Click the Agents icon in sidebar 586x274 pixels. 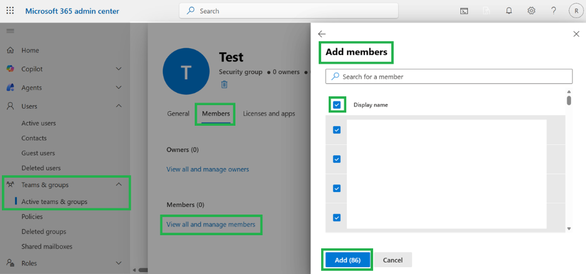(11, 88)
